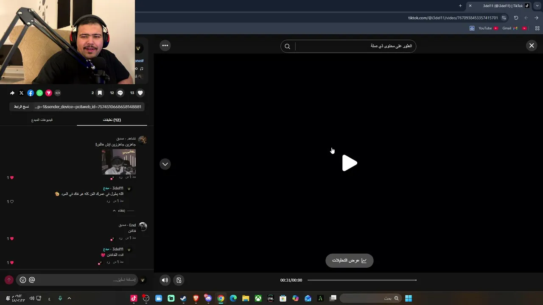Switch to the '(12) تعليقات' tab

112,120
